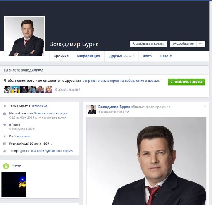Click the 8 общих друзей text
Image resolution: width=212 pixels, height=205 pixels.
coord(67,90)
